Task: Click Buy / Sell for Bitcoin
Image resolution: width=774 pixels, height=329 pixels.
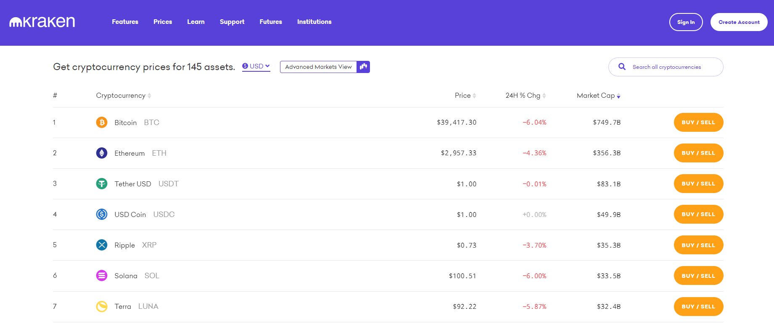Action: 698,122
